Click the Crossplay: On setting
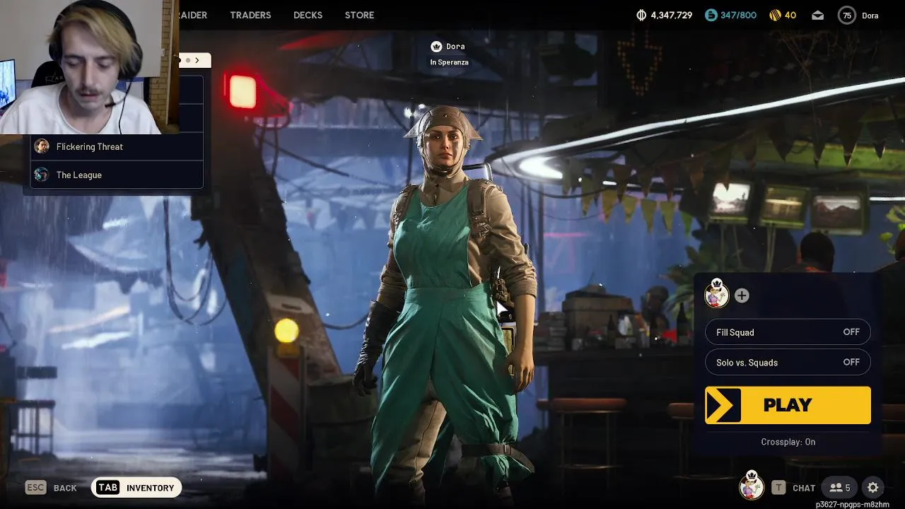Screen dimensions: 905x509 click(788, 442)
